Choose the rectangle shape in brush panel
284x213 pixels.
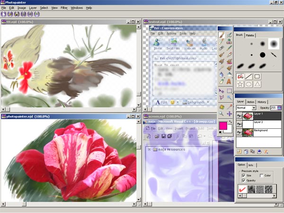257,76
